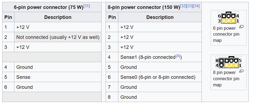Click the 8-pin power connector table header
Image resolution: width=253 pixels, height=105 pixels.
154,7
